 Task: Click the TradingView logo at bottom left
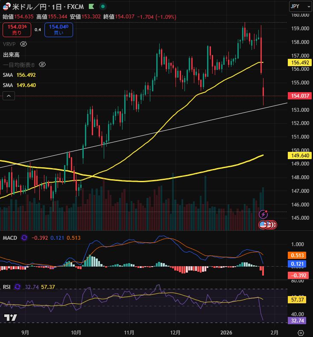point(10,318)
